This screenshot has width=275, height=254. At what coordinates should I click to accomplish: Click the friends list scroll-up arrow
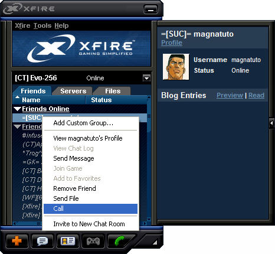click(x=149, y=97)
